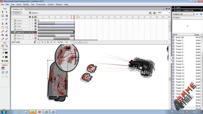Screen dimensions: 203x114
Task: Select the Rectangle tool
Action: [x=6, y=28]
